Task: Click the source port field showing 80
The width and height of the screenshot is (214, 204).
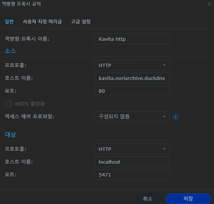Action: coord(132,91)
